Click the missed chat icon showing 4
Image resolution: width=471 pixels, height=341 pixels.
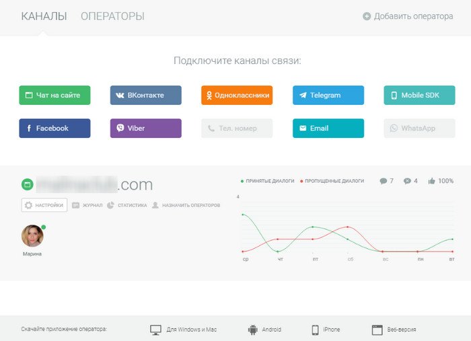(407, 181)
